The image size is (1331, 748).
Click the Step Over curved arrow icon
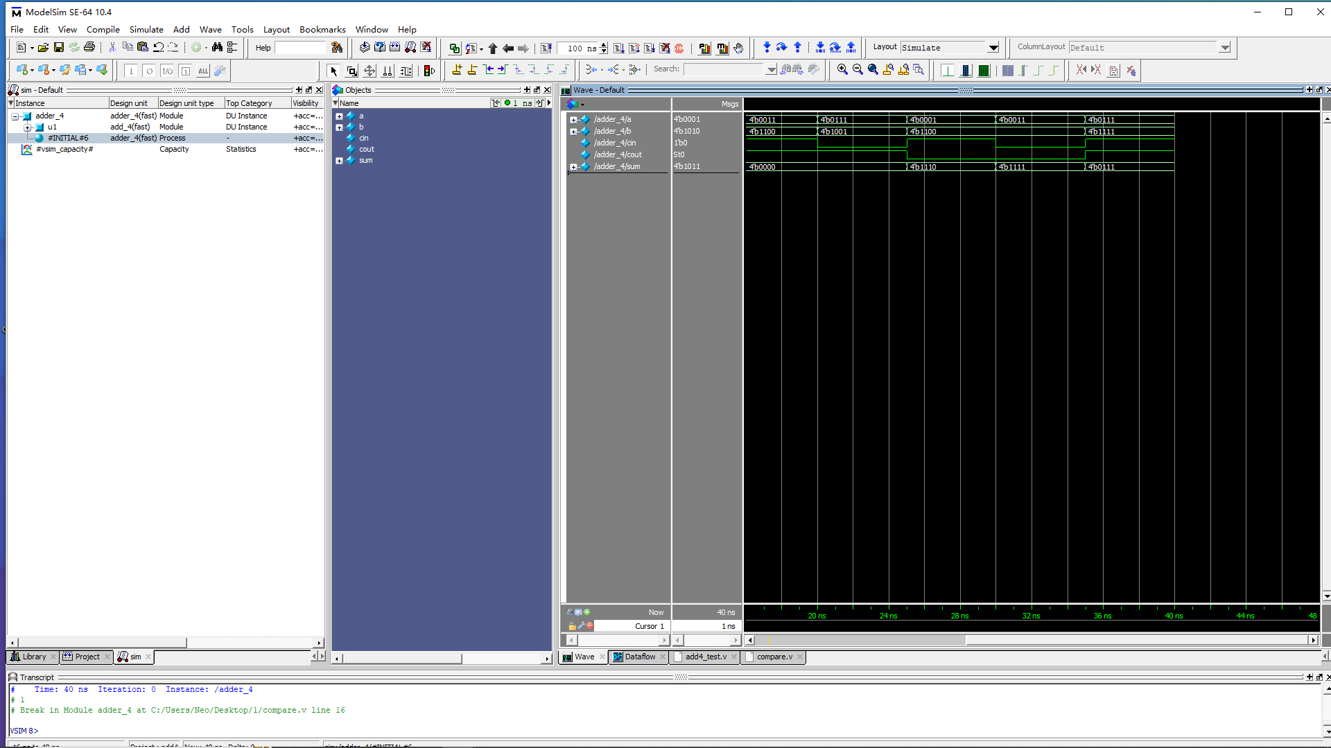(782, 48)
